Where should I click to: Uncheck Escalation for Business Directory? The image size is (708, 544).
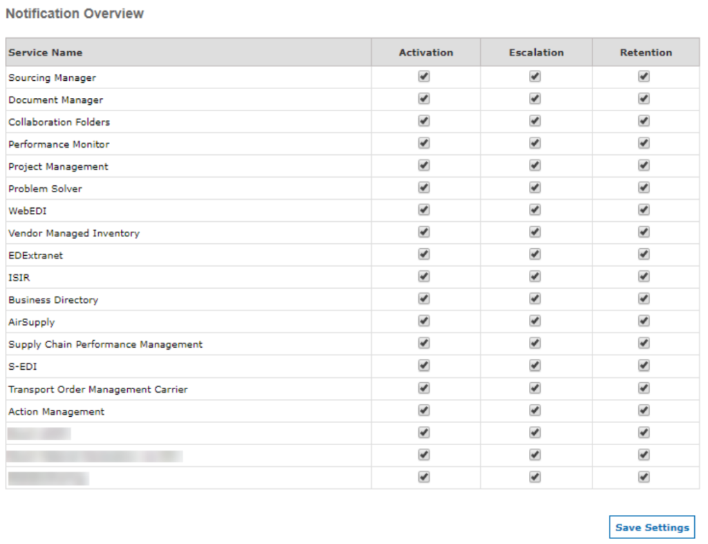point(534,299)
